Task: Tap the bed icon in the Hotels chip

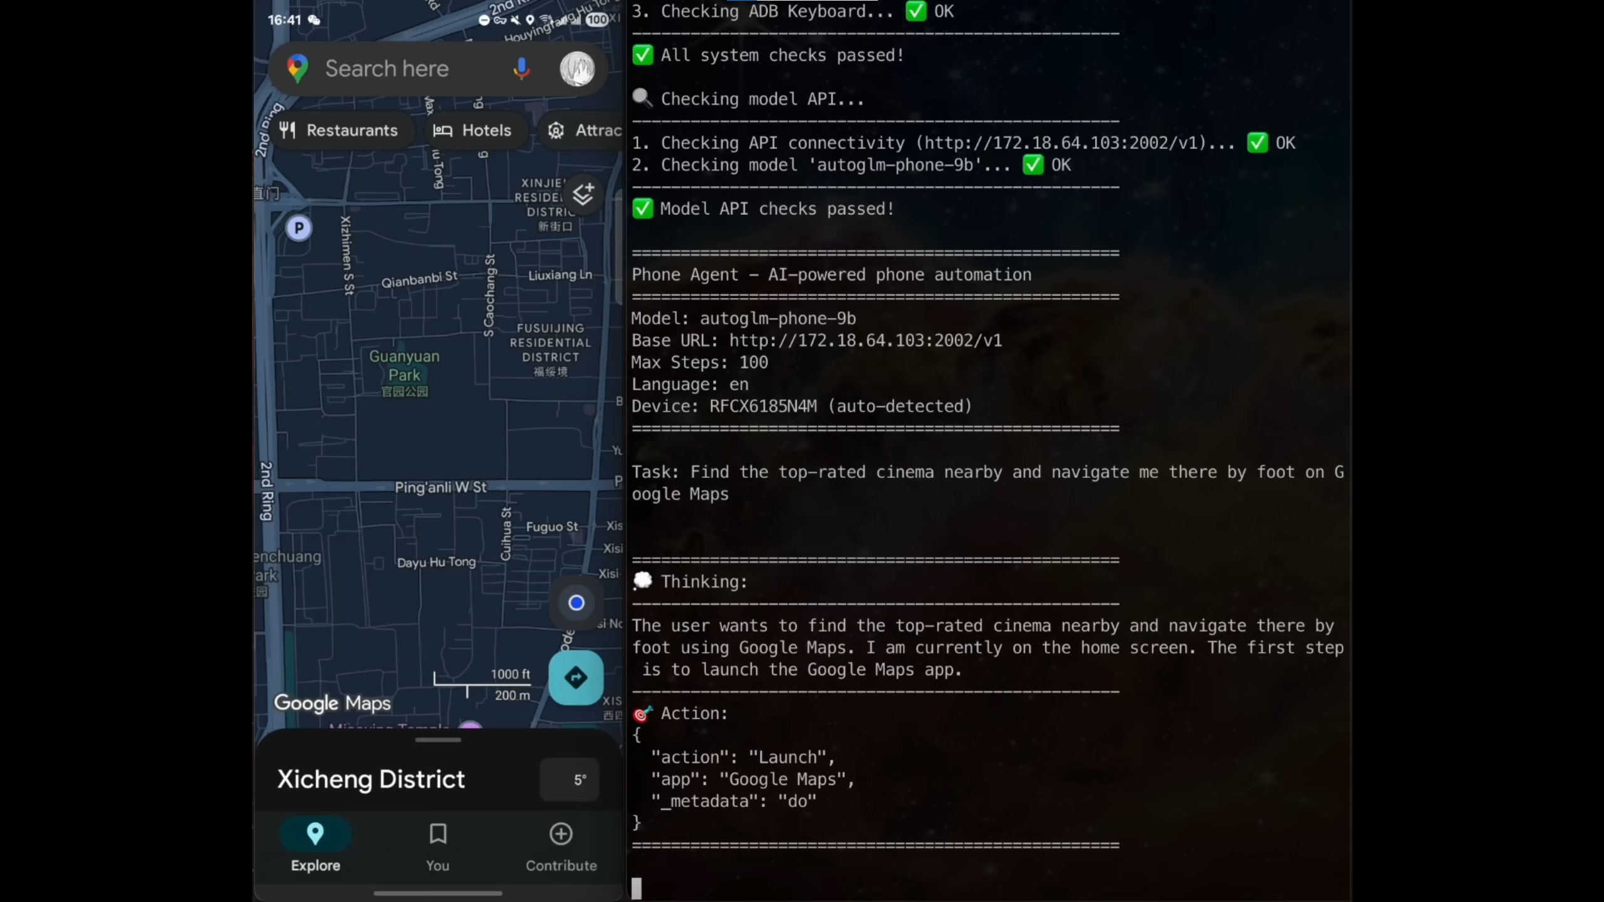Action: pyautogui.click(x=442, y=130)
